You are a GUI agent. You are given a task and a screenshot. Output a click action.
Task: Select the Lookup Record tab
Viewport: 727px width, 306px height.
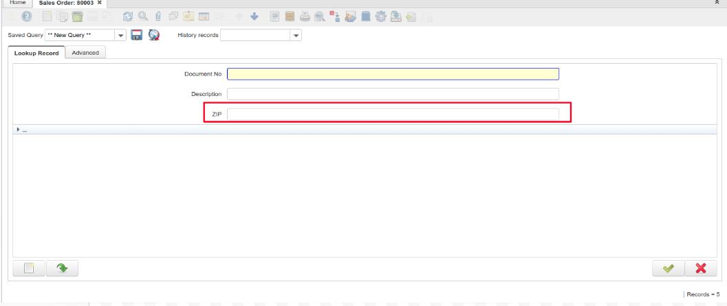coord(36,53)
